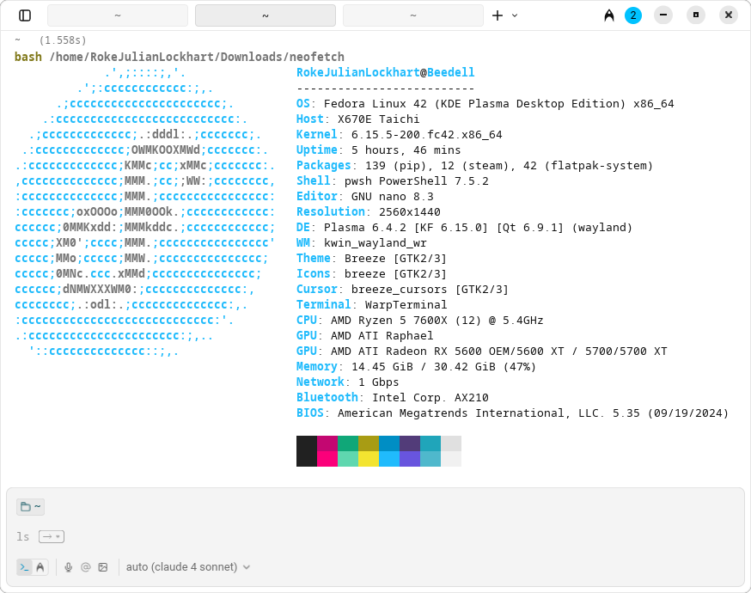Click the Cursor line breeze_cursors
Screen dimensions: 751x593
pos(402,290)
